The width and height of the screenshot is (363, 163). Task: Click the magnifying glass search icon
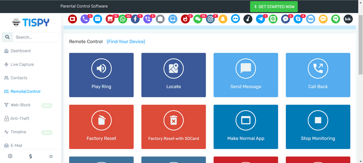(7, 37)
